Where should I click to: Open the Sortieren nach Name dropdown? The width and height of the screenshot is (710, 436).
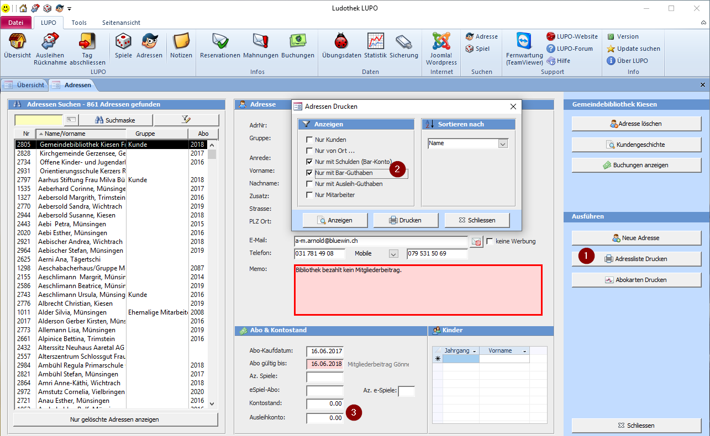(503, 143)
